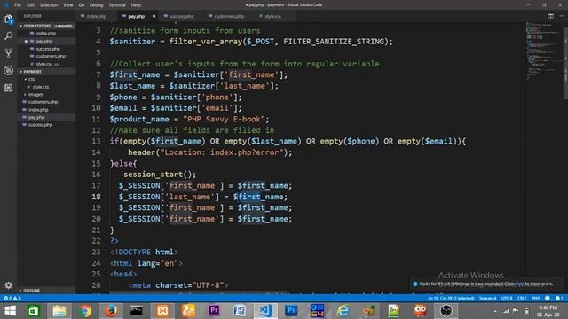
Task: Launch Chrome from the taskbar
Action: pyautogui.click(x=85, y=311)
